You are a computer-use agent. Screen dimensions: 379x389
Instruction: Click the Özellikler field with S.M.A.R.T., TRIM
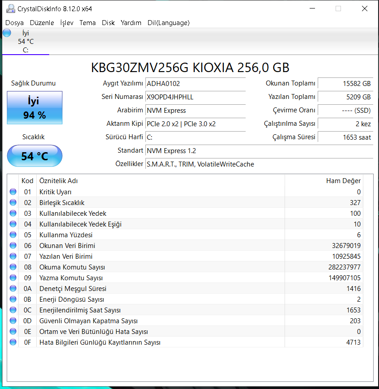259,164
